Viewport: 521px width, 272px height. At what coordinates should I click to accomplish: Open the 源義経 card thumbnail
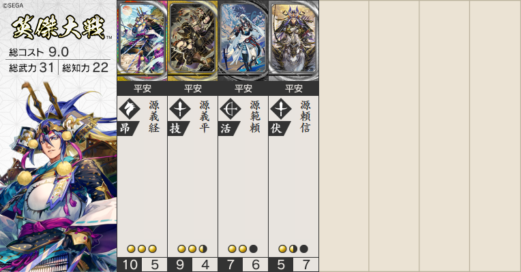(143, 41)
